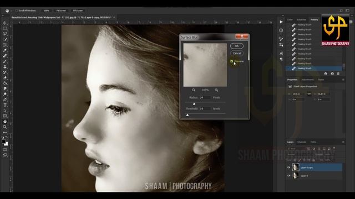Click the Fit Screen button
This screenshot has height=199, width=355.
(x=61, y=11)
